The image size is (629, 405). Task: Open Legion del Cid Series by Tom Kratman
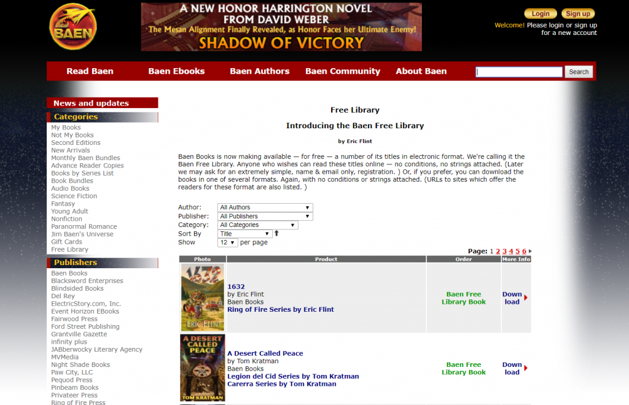[293, 377]
